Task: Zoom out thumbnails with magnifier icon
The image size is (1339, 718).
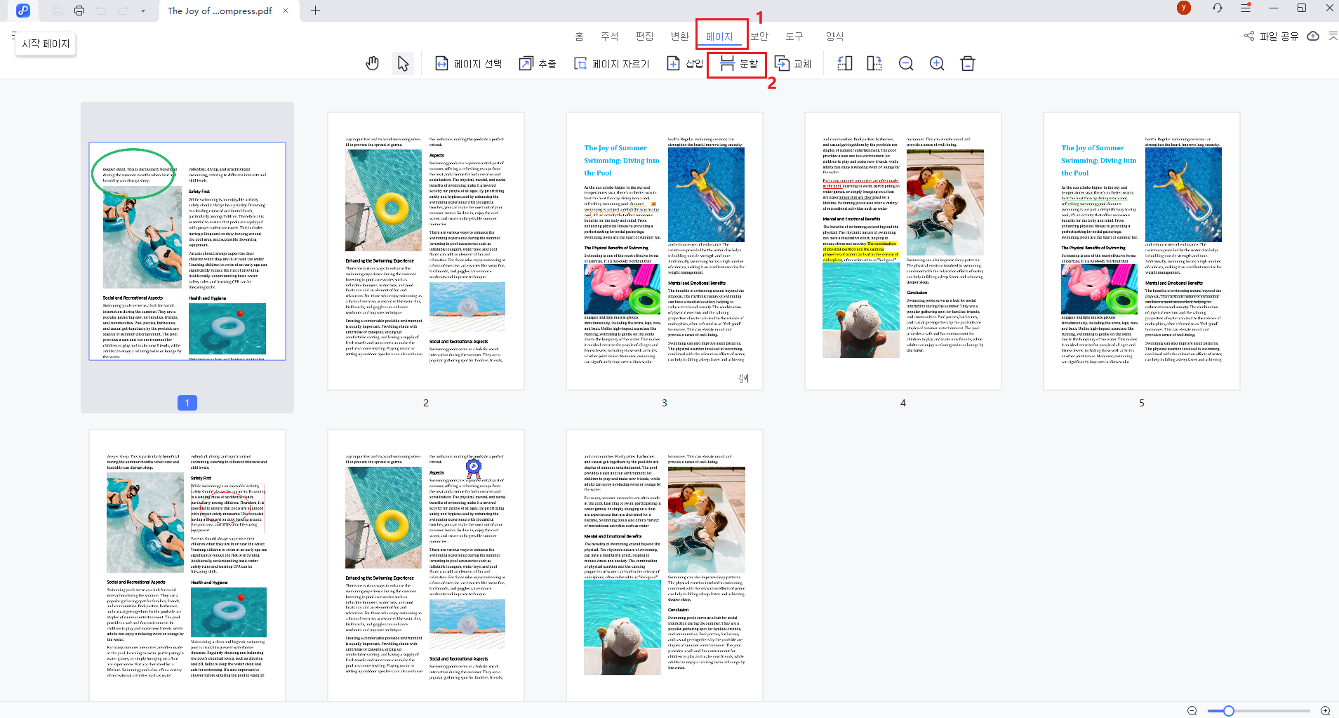Action: [906, 63]
